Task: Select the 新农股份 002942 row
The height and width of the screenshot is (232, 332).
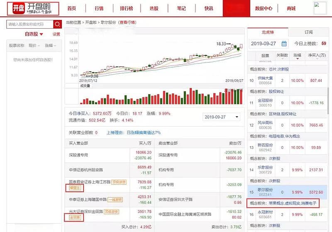Action: (287, 147)
